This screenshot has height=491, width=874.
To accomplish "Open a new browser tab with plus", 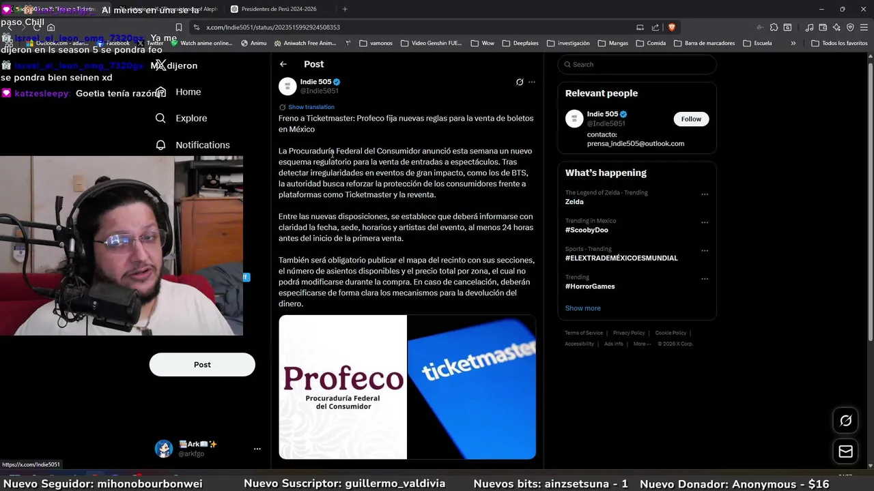I will [x=345, y=9].
